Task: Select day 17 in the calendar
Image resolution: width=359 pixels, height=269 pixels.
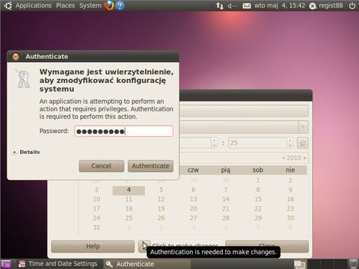Action: (x=96, y=208)
